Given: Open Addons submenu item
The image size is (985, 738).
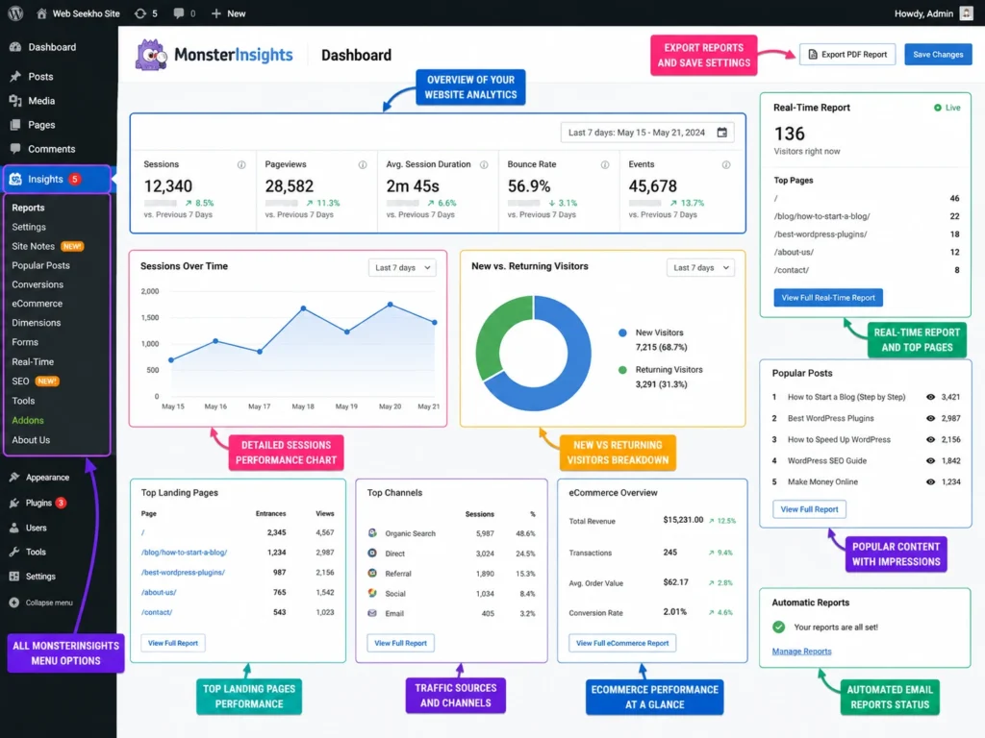Looking at the screenshot, I should (x=28, y=421).
